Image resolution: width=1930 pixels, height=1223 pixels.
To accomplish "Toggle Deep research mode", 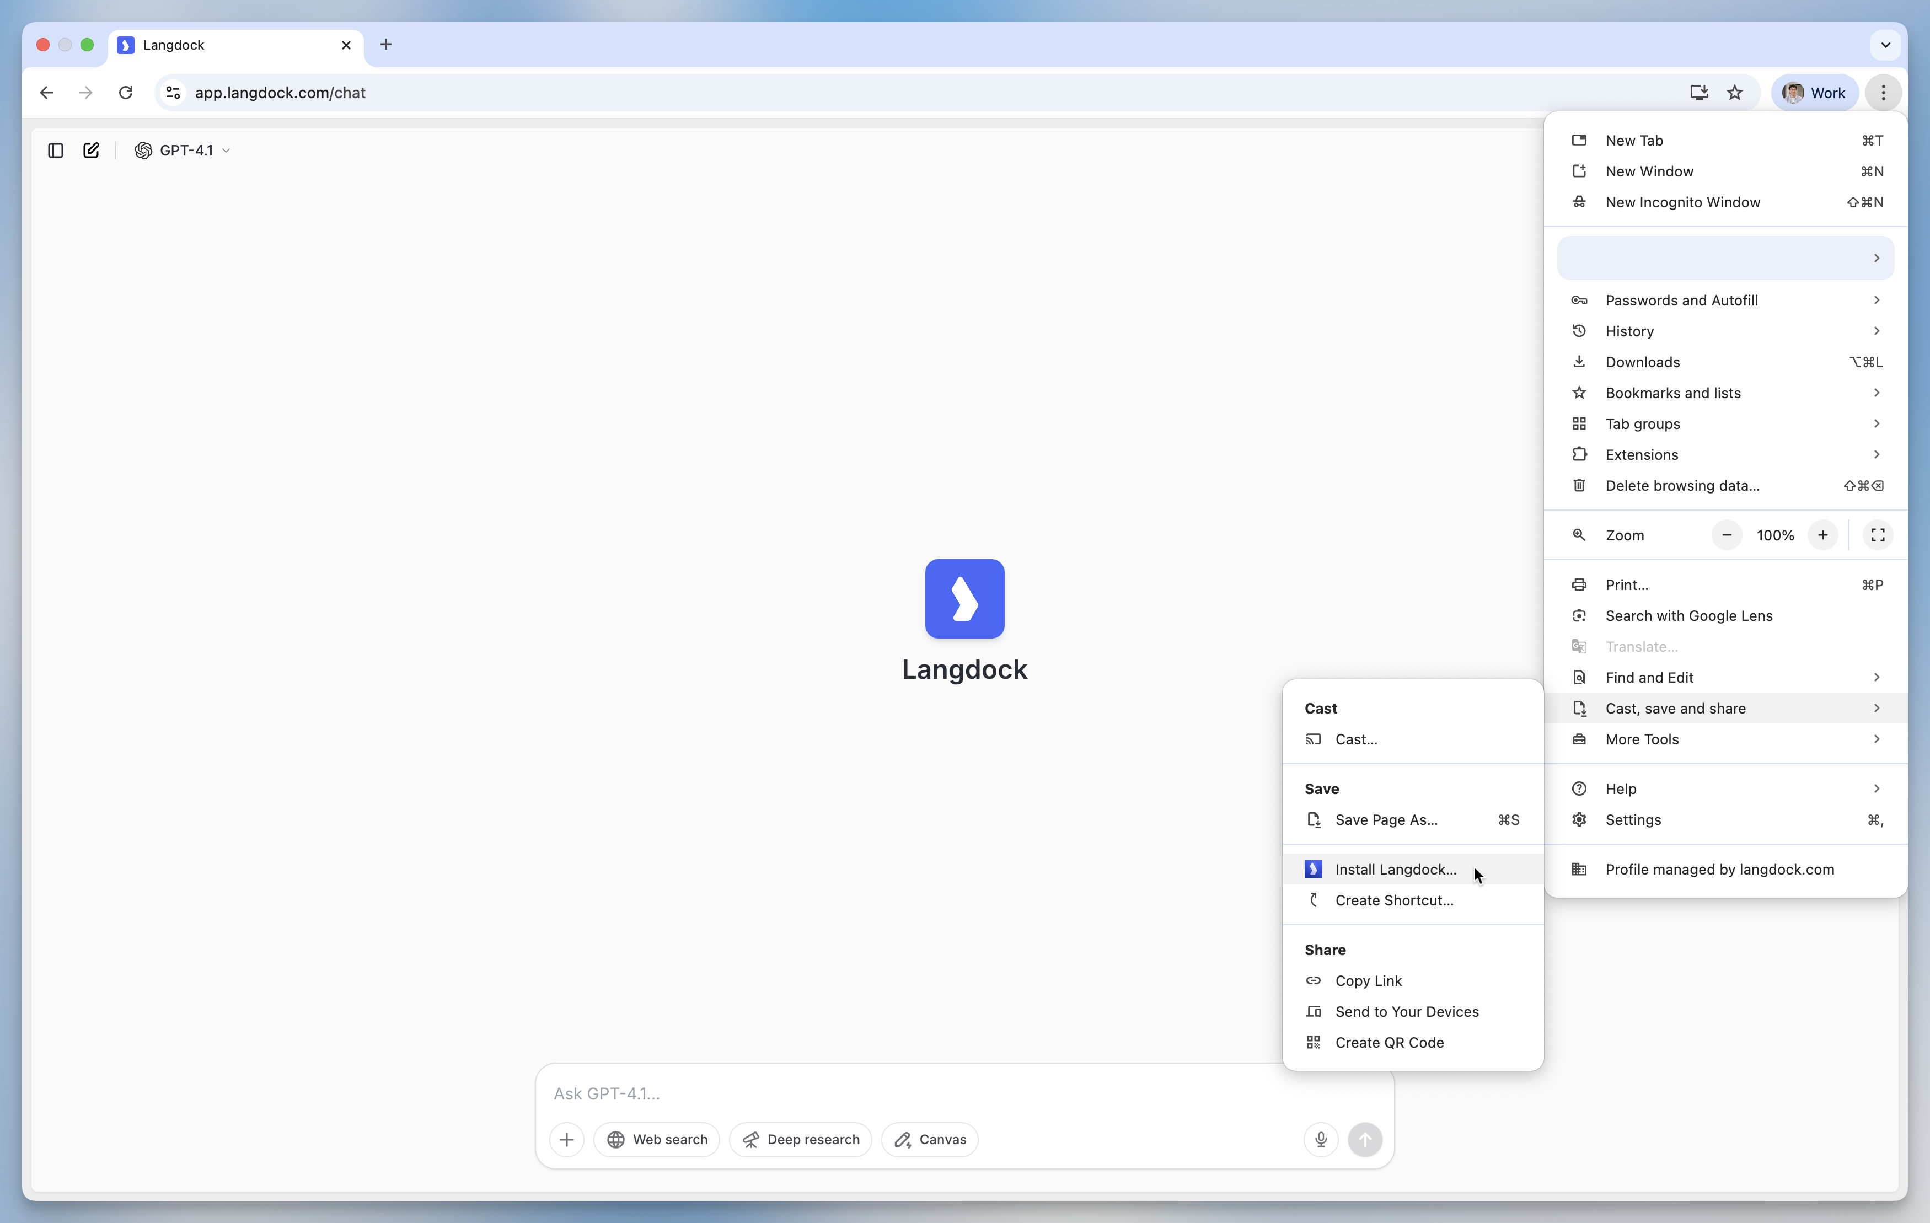I will click(800, 1139).
